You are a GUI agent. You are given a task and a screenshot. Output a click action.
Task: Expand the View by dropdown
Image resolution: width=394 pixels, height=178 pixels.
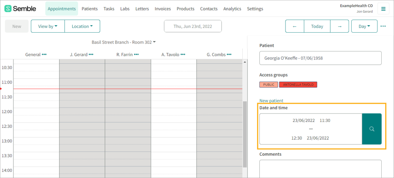click(48, 26)
